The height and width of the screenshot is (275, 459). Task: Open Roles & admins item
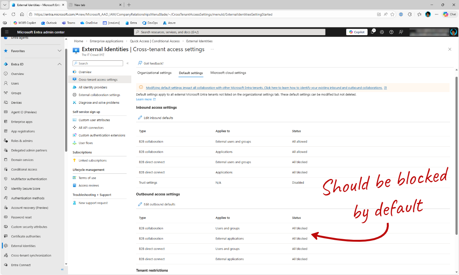tap(22, 141)
